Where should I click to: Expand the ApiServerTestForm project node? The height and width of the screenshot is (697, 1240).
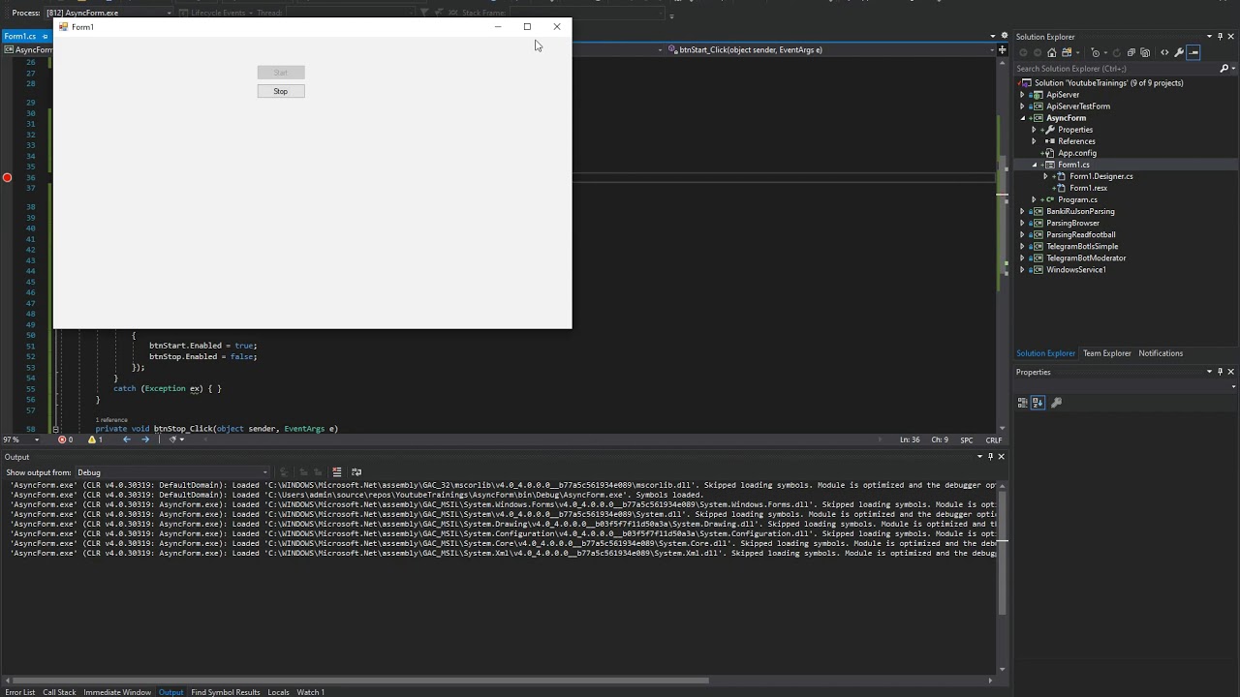[x=1022, y=106]
